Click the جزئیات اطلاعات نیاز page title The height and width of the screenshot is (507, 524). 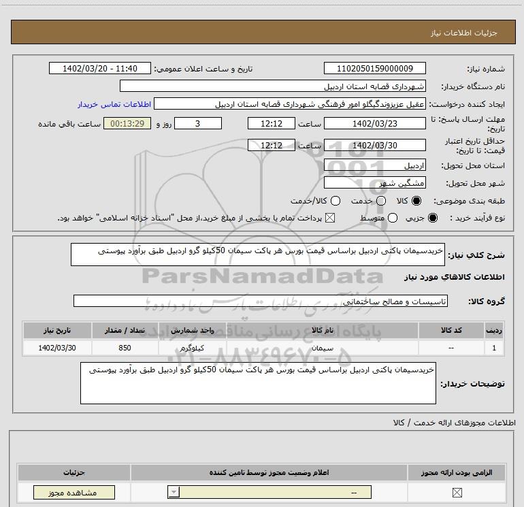pos(464,33)
